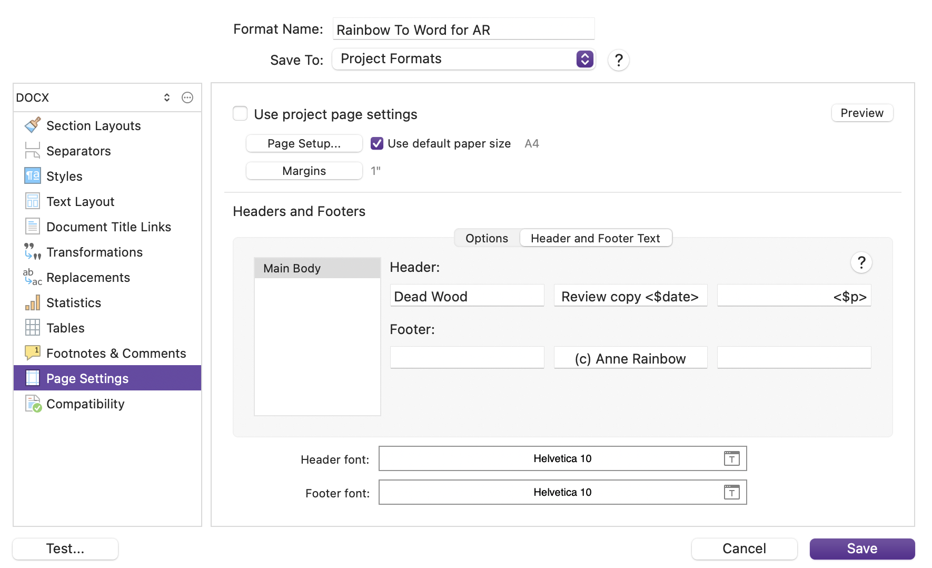Select Compatibility in the sidebar
932x568 pixels.
[x=85, y=404]
